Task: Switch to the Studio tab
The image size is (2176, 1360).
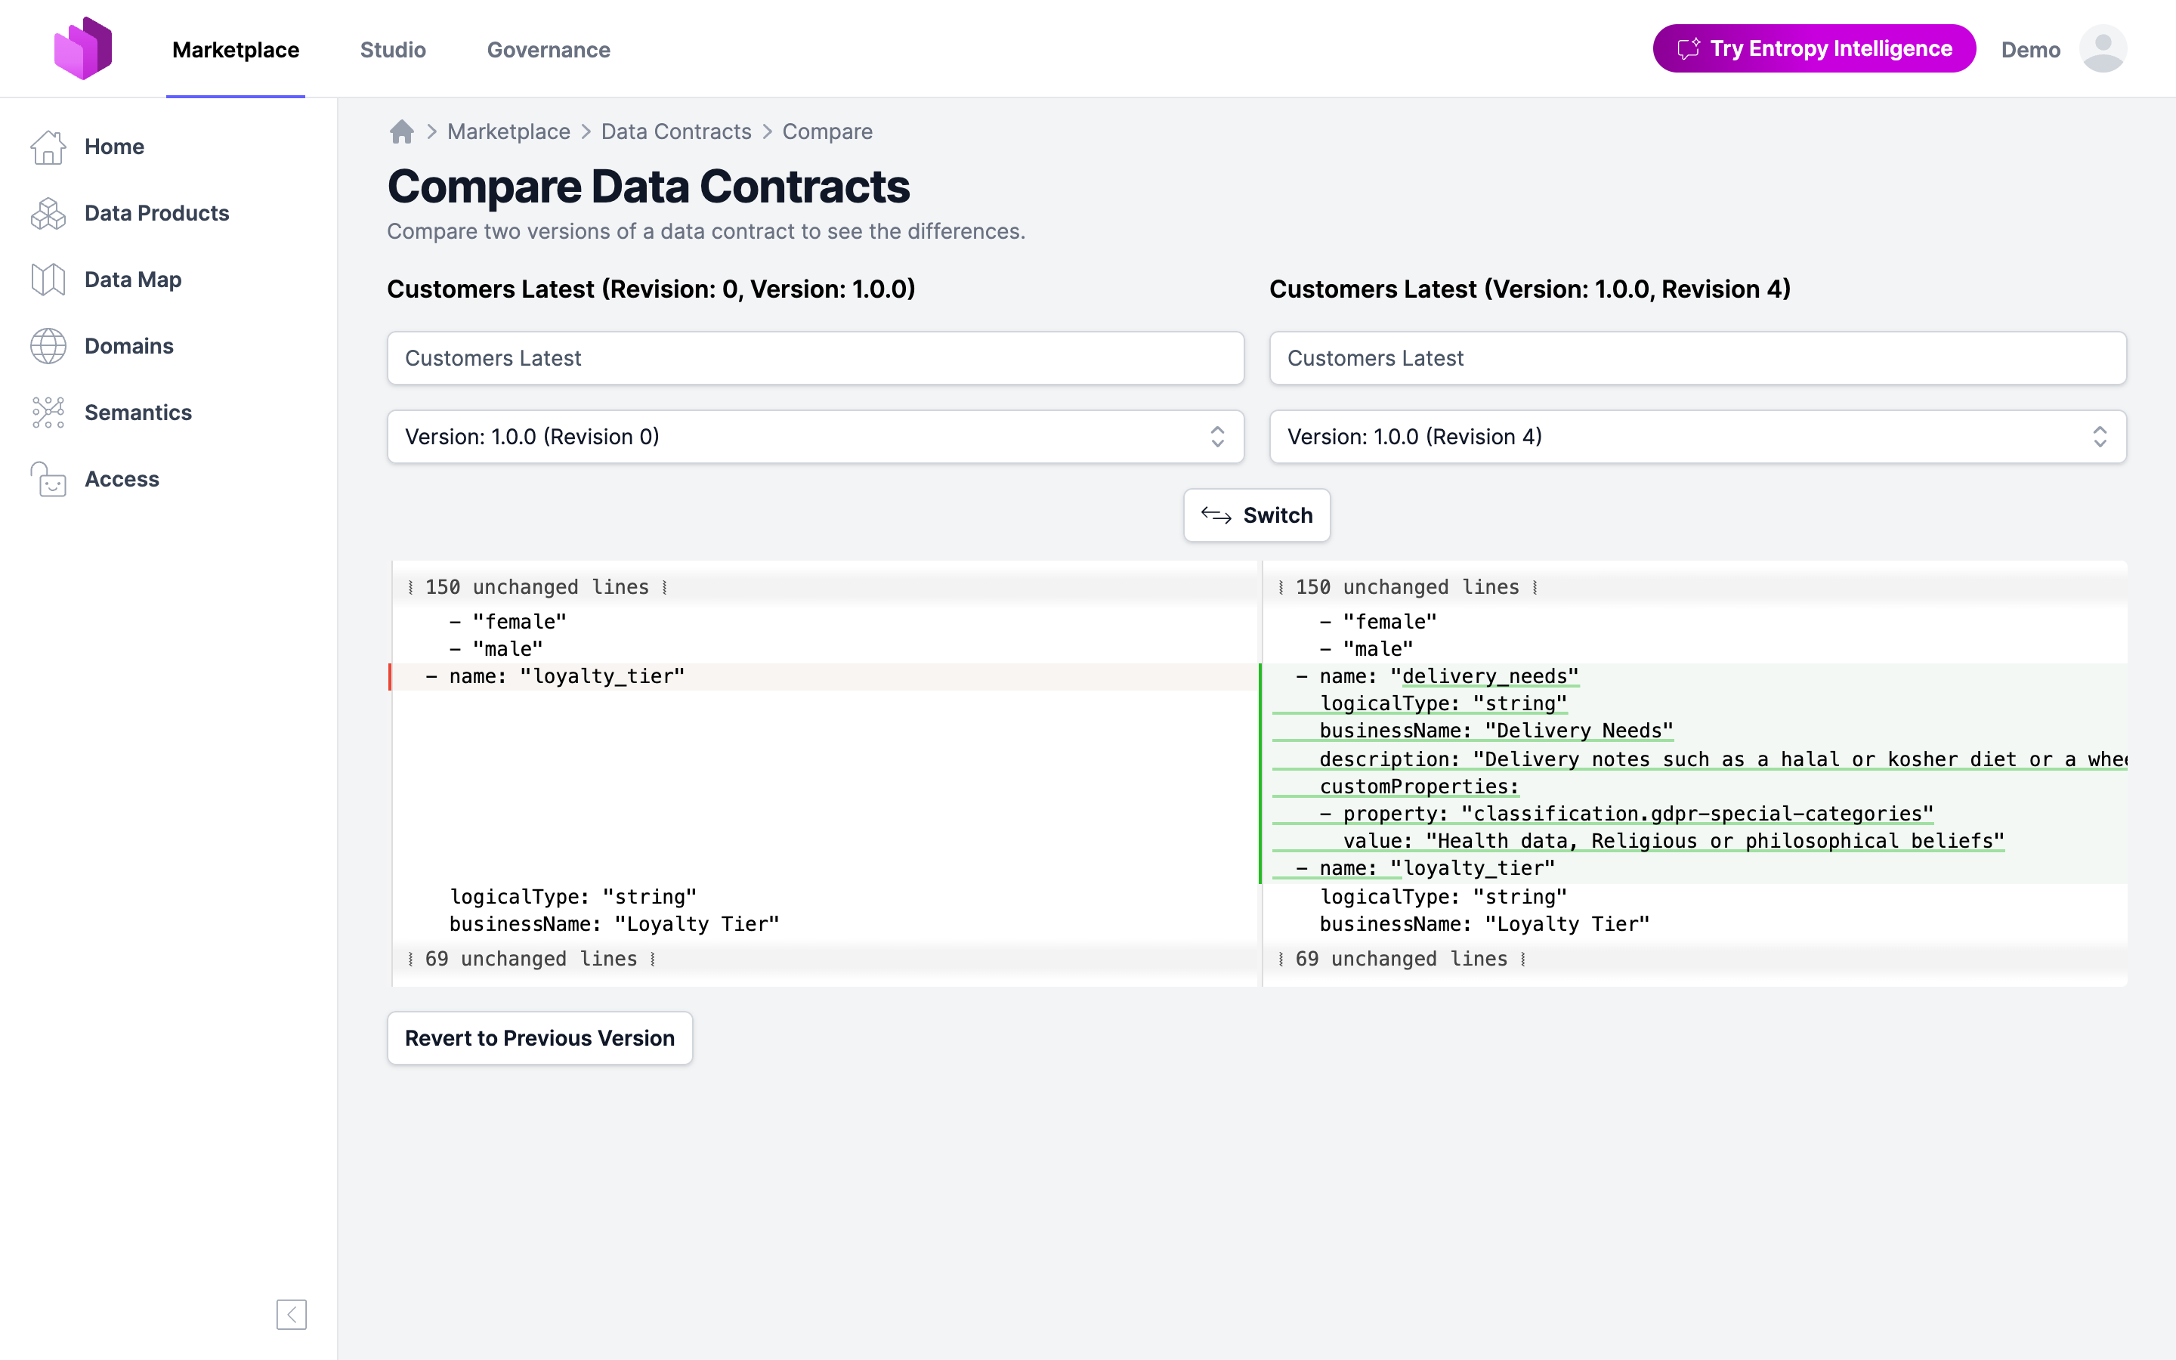Action: click(393, 49)
